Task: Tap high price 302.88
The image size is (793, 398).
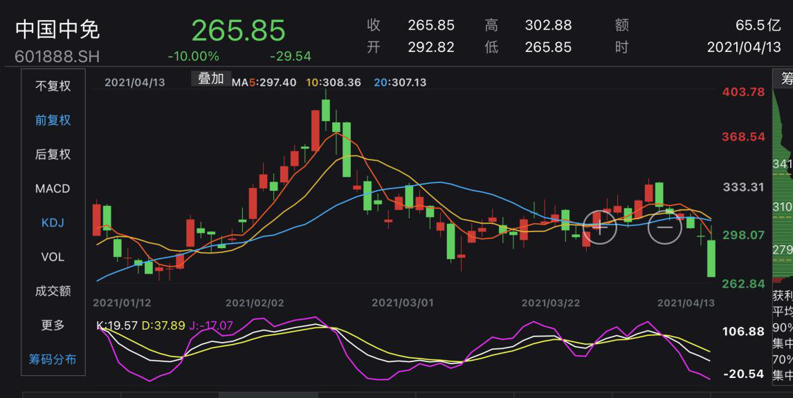Action: (x=548, y=25)
